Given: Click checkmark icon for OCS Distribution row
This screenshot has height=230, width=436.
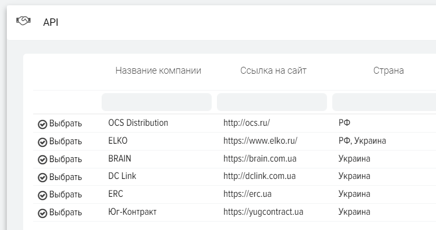Looking at the screenshot, I should pos(43,124).
